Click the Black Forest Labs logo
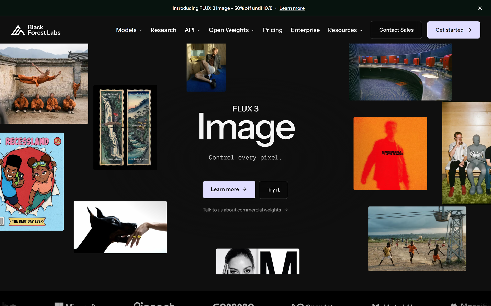 click(x=36, y=30)
